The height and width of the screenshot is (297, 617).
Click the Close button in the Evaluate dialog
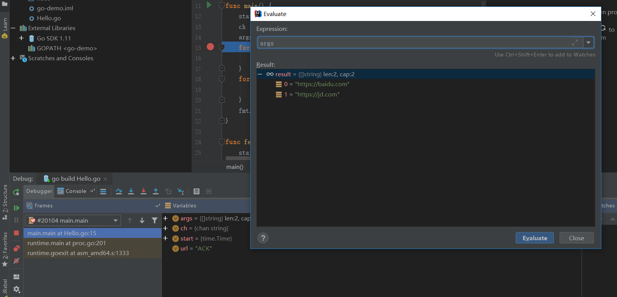(x=577, y=238)
